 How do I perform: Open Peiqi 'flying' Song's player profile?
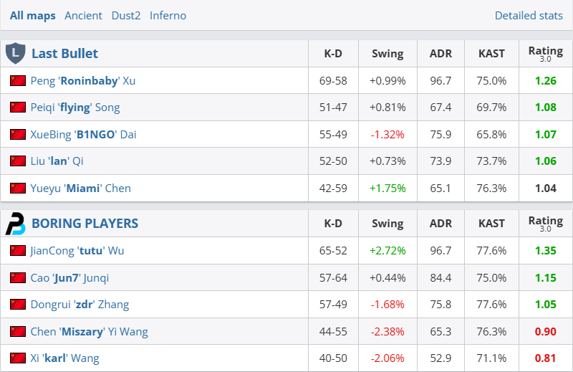(x=75, y=108)
